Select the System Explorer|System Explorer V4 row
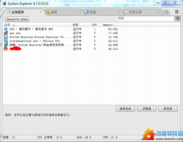183x142 pixels. (61, 37)
